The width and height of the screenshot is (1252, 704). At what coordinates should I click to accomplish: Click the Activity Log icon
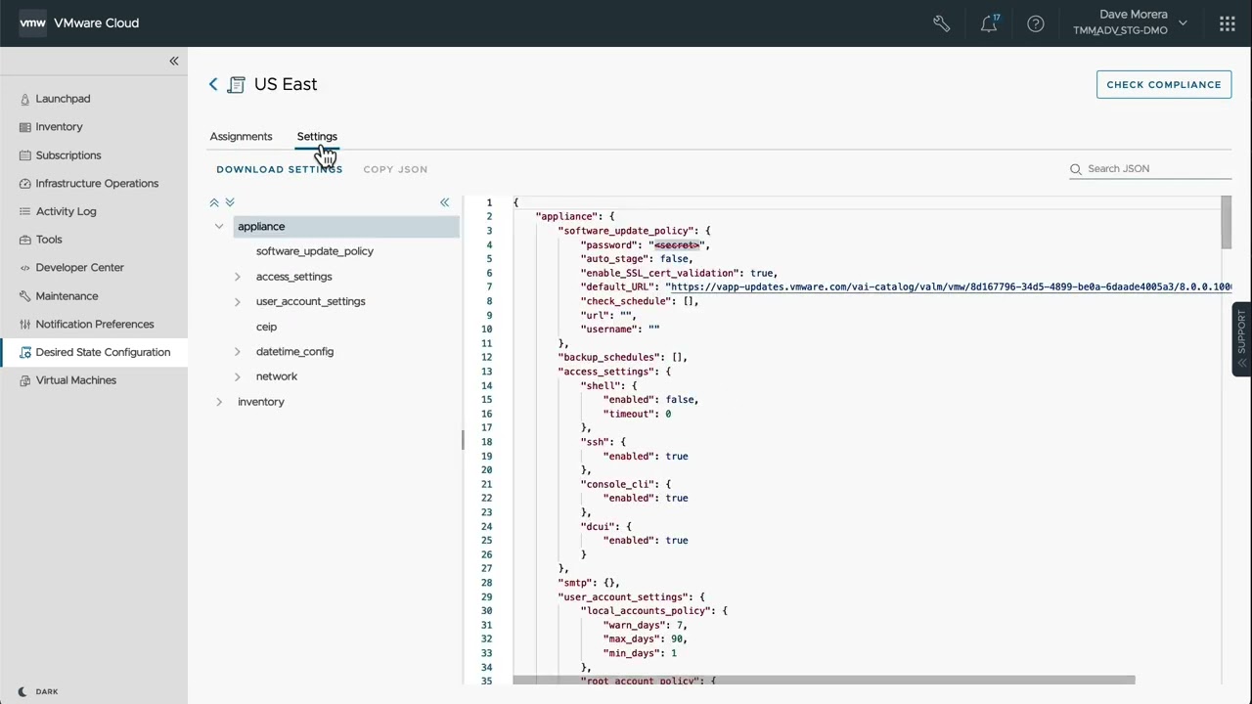(24, 211)
